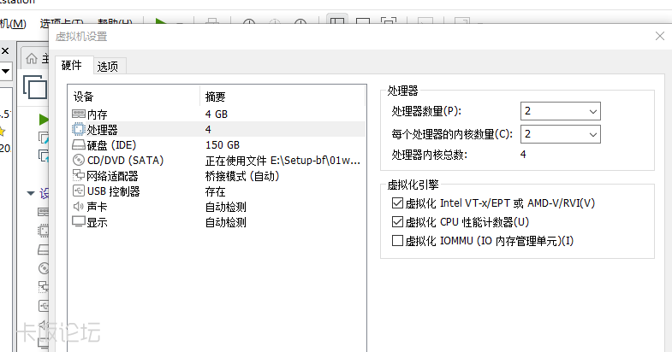Viewport: 672px width, 352px height.
Task: Open the 处理器数量 dropdown
Action: click(x=560, y=111)
